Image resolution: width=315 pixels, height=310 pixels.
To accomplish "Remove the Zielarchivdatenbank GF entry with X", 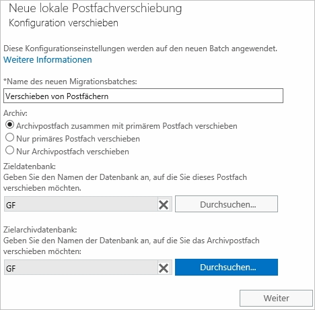I will (x=164, y=268).
